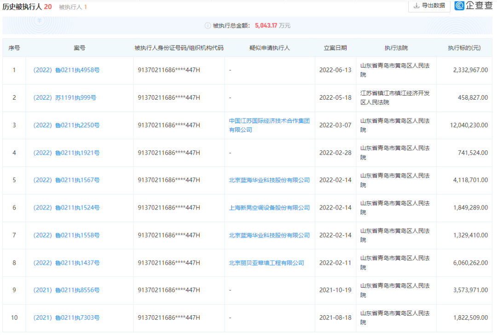The image size is (497, 335).
Task: Open case link (2022)鲁0211执2250号
Action: coord(66,125)
